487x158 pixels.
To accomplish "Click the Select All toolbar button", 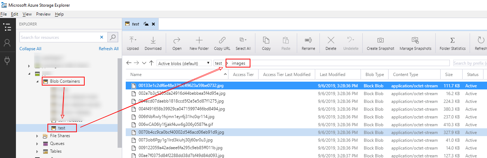I will click(x=243, y=43).
